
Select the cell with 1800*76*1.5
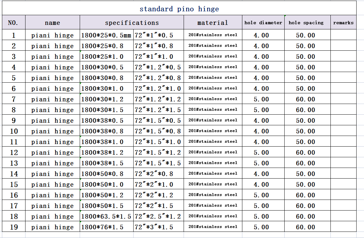(106, 227)
